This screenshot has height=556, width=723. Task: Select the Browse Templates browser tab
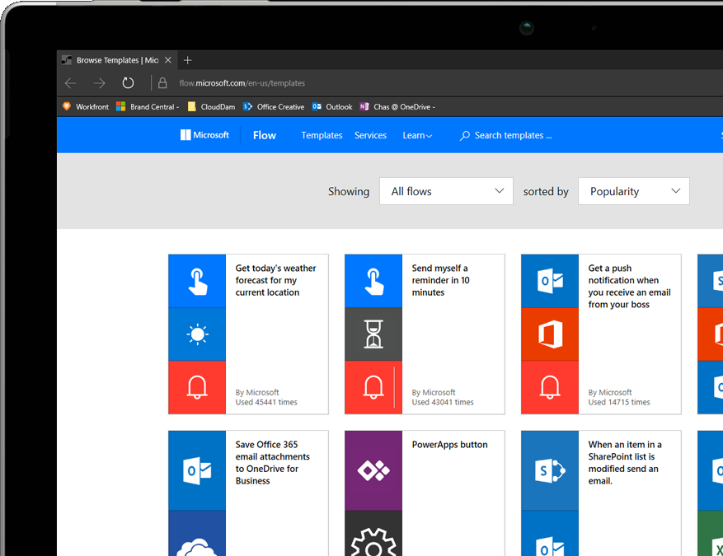coord(117,60)
